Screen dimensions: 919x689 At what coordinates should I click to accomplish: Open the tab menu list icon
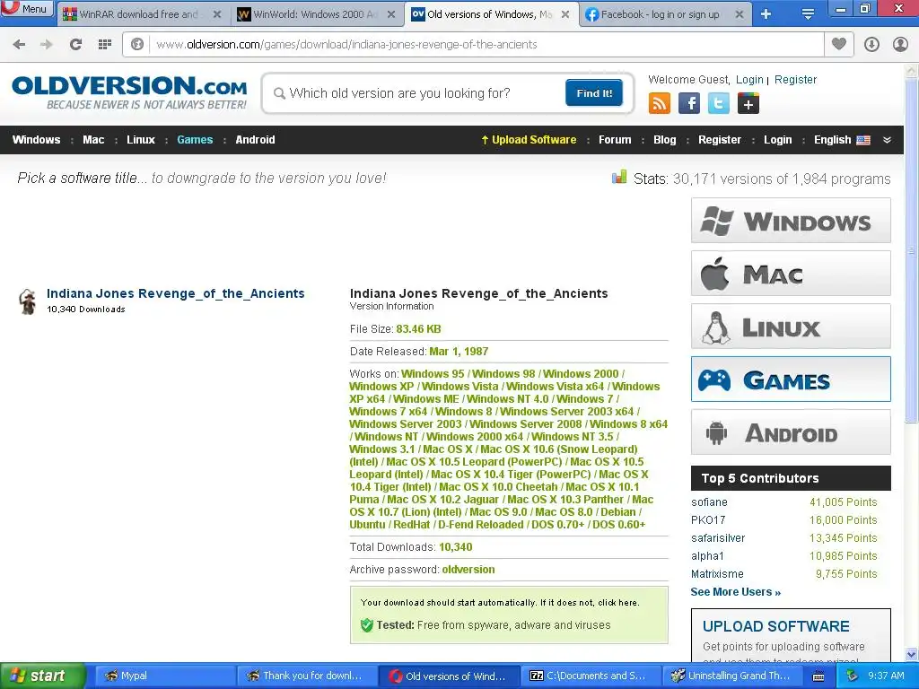point(808,14)
